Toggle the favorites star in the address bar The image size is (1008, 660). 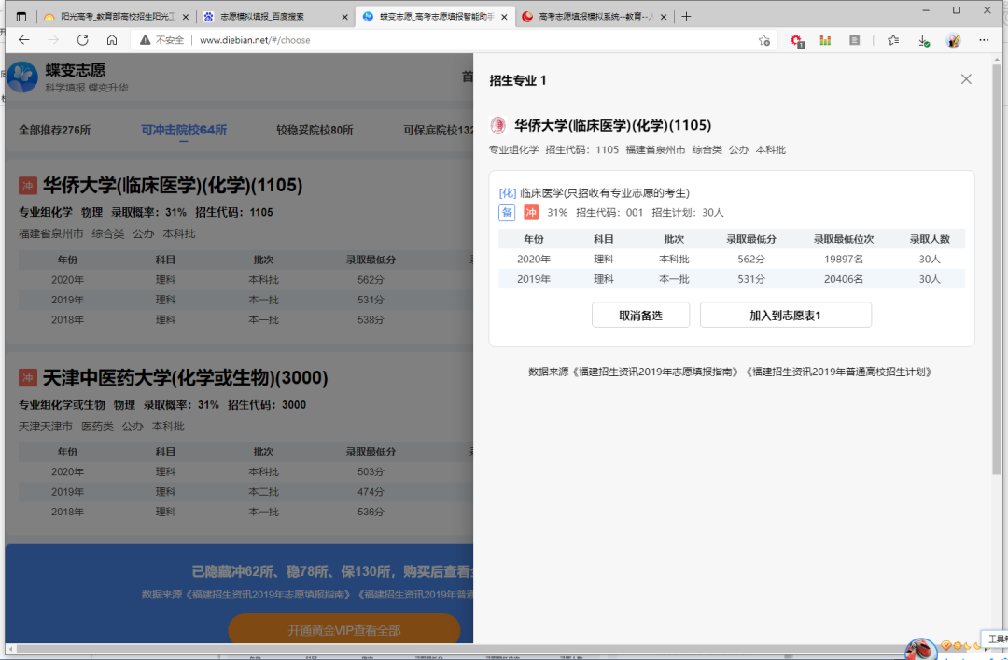coord(763,40)
